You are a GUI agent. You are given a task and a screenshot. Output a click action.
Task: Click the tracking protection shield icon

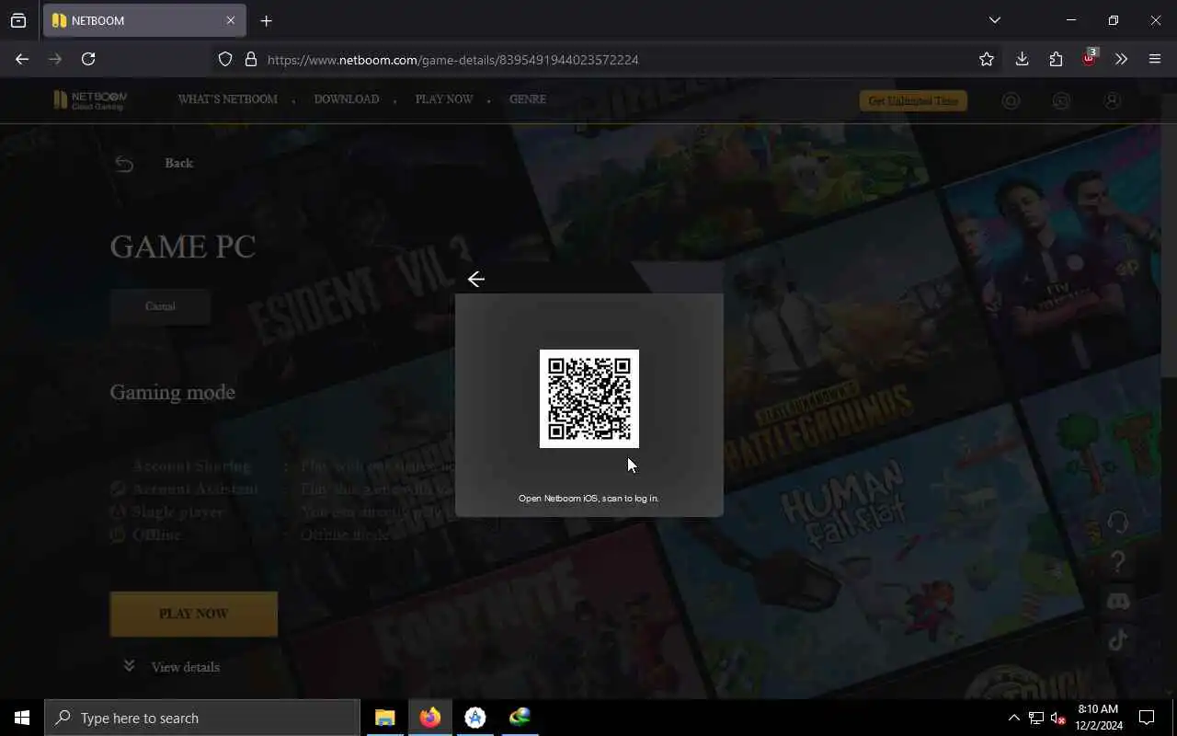tap(225, 59)
